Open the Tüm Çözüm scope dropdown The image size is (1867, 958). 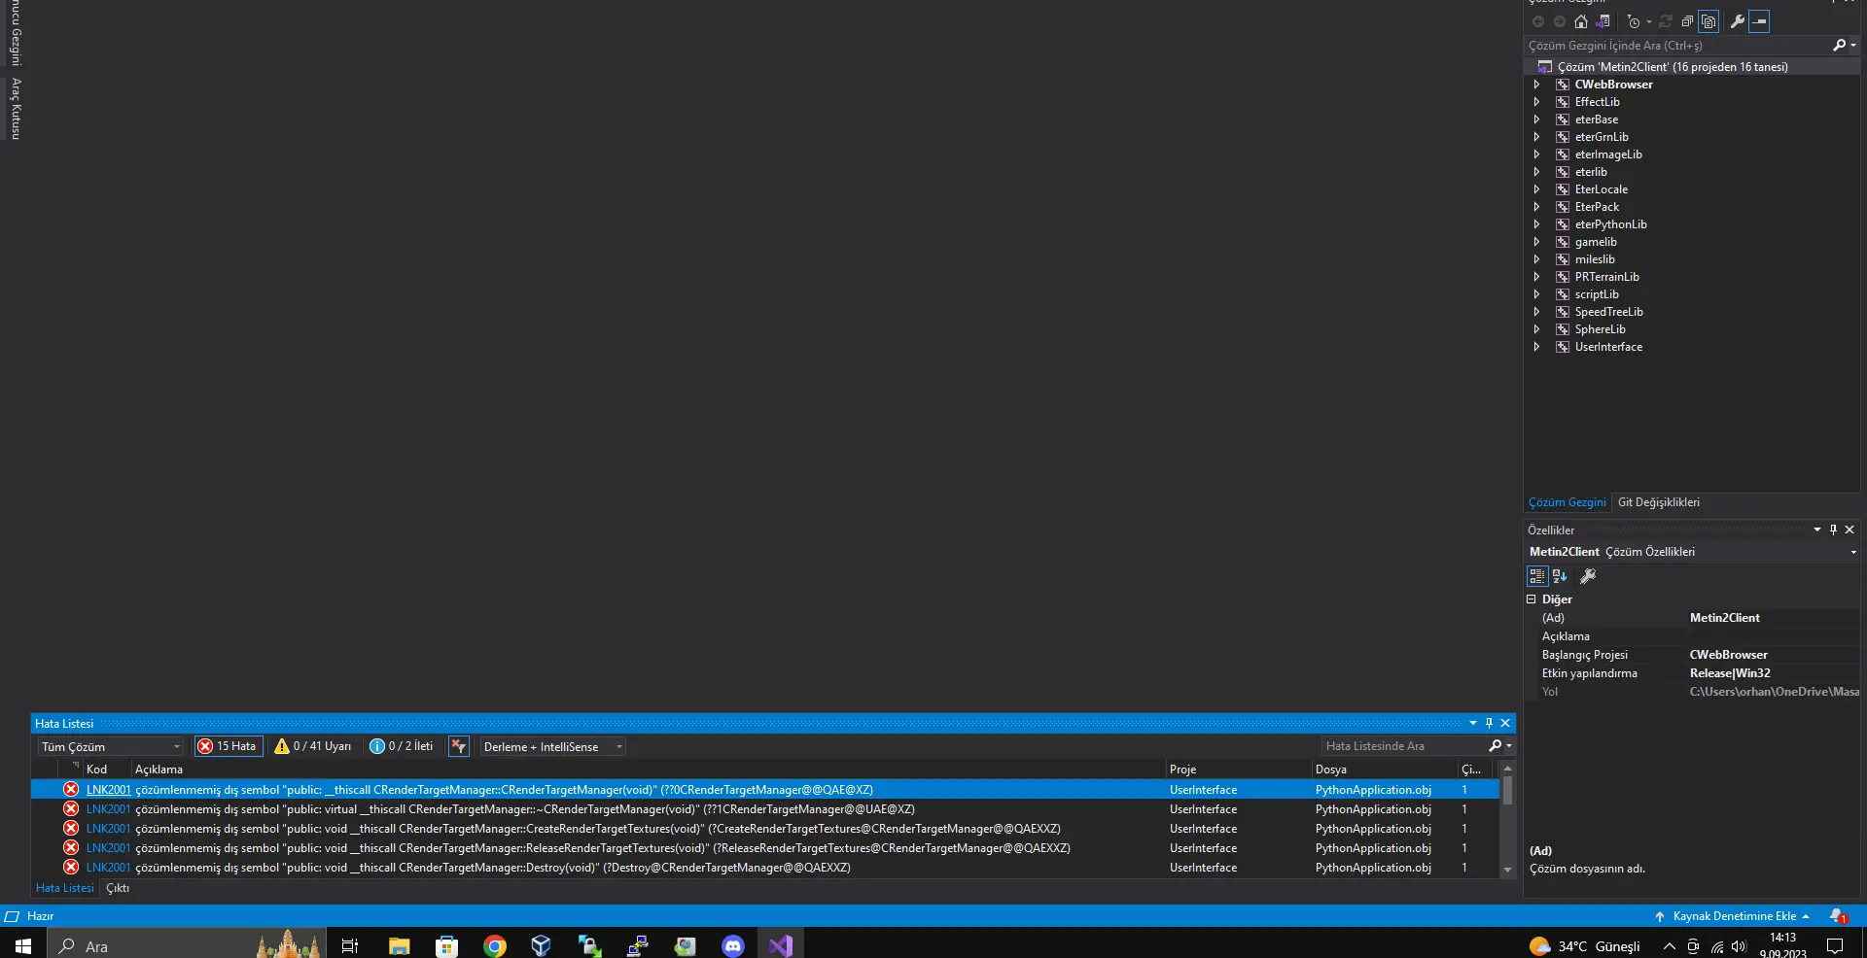(111, 746)
